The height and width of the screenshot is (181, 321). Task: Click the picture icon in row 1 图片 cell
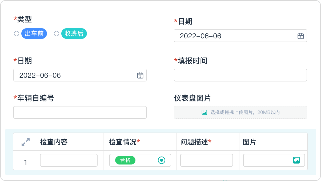(296, 160)
